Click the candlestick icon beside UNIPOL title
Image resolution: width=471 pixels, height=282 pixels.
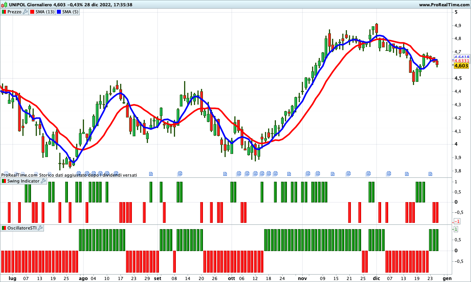click(x=4, y=5)
